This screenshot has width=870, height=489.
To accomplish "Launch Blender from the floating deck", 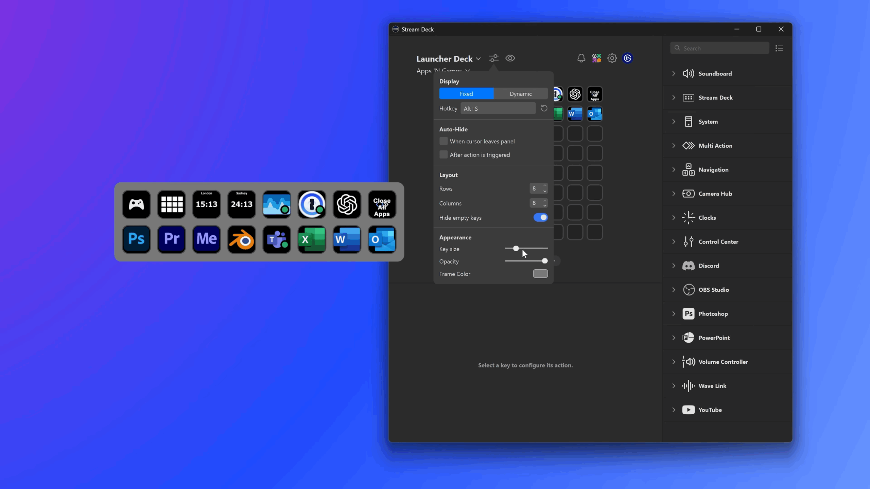I will coord(242,239).
